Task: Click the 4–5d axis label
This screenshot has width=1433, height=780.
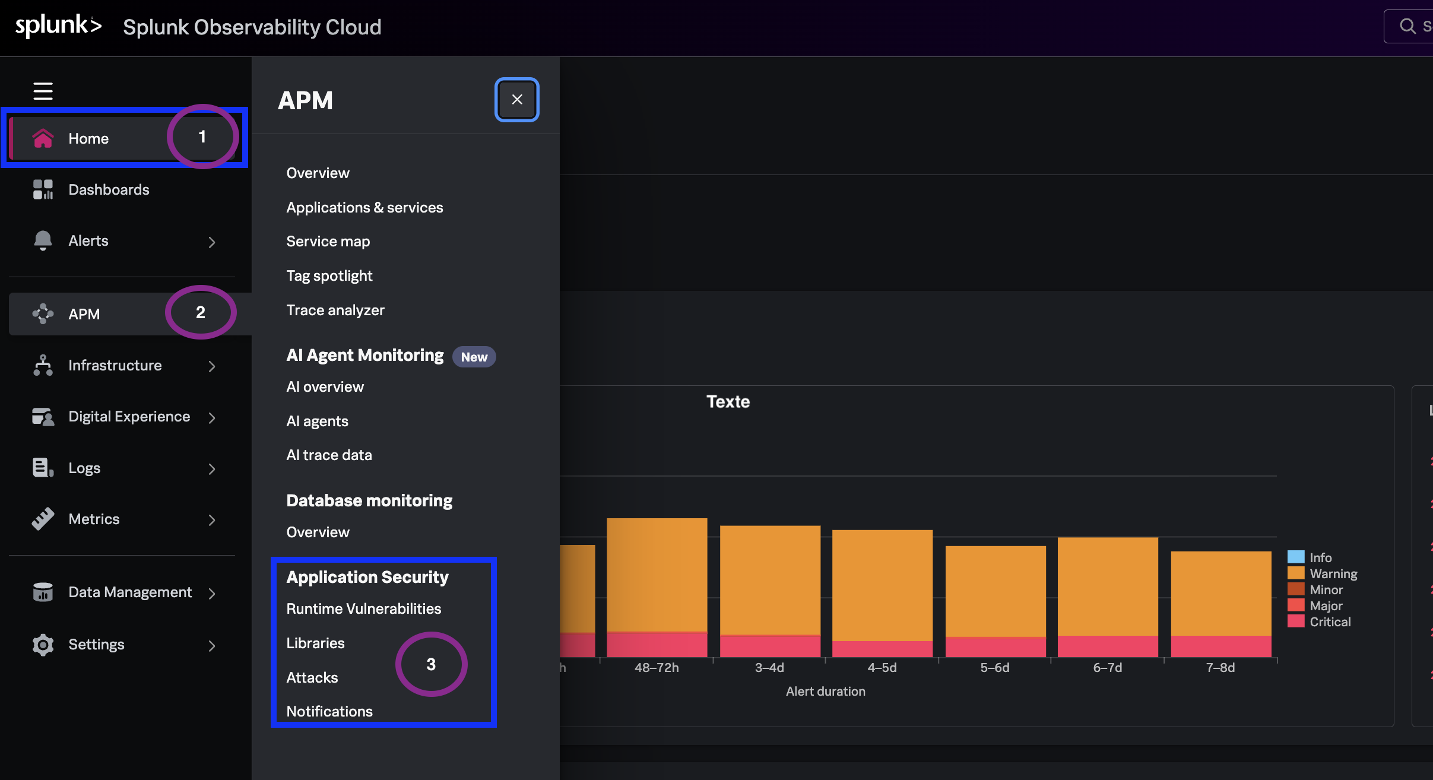Action: (882, 667)
